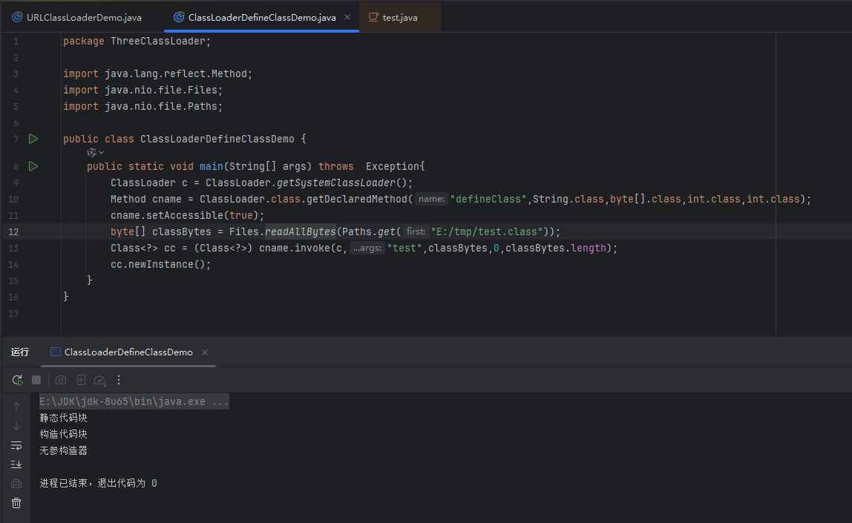
Task: Click the down arrow in console sidebar
Action: [16, 426]
